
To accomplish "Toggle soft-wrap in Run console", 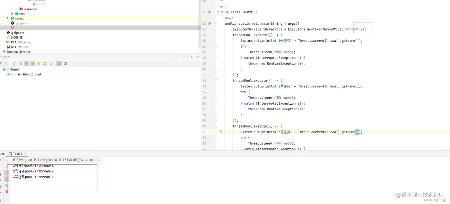I will pos(7,173).
